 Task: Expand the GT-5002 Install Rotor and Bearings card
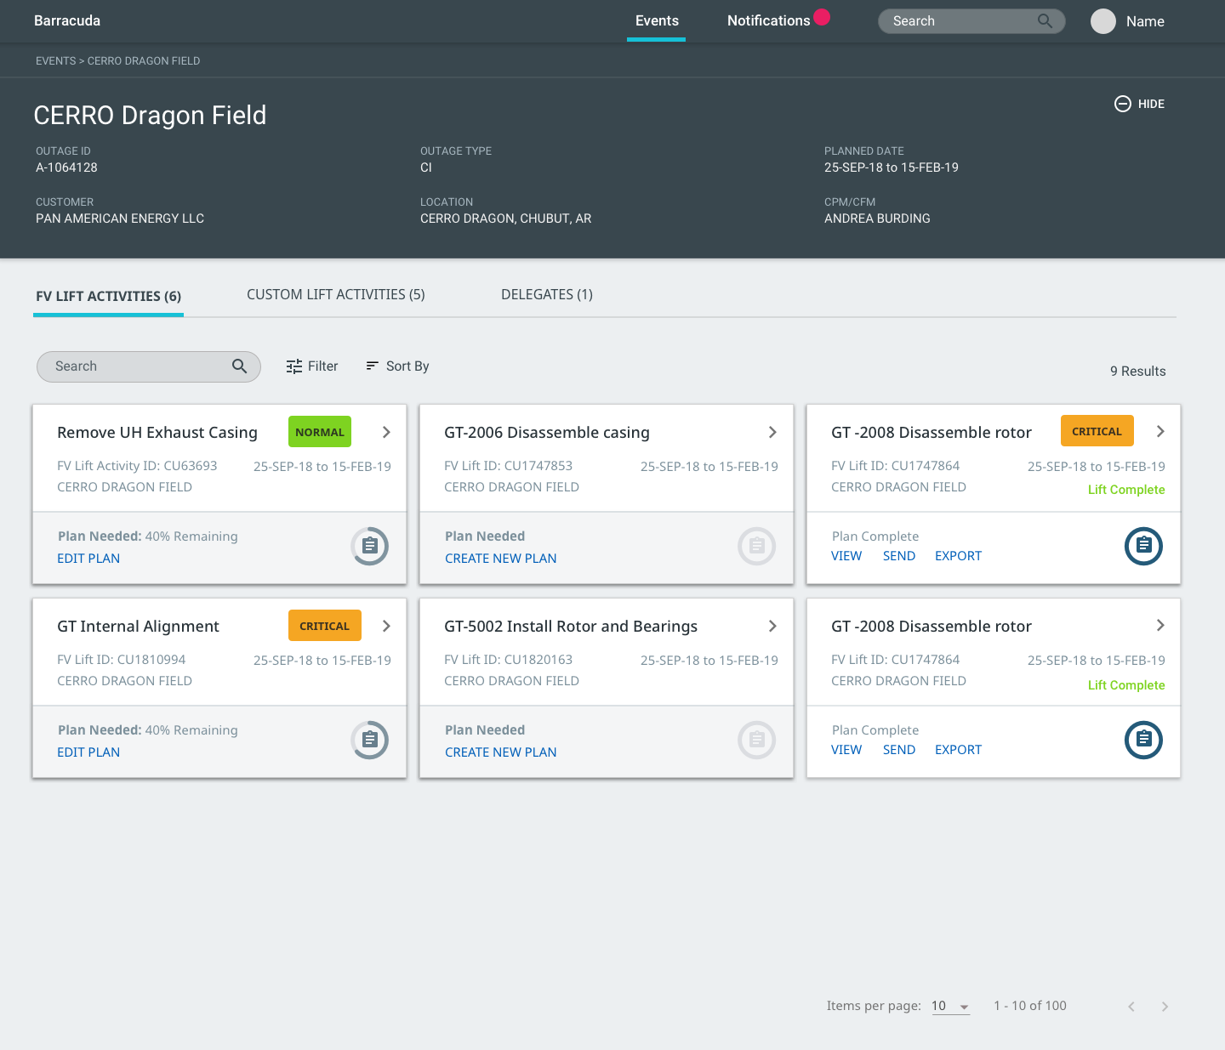coord(772,626)
